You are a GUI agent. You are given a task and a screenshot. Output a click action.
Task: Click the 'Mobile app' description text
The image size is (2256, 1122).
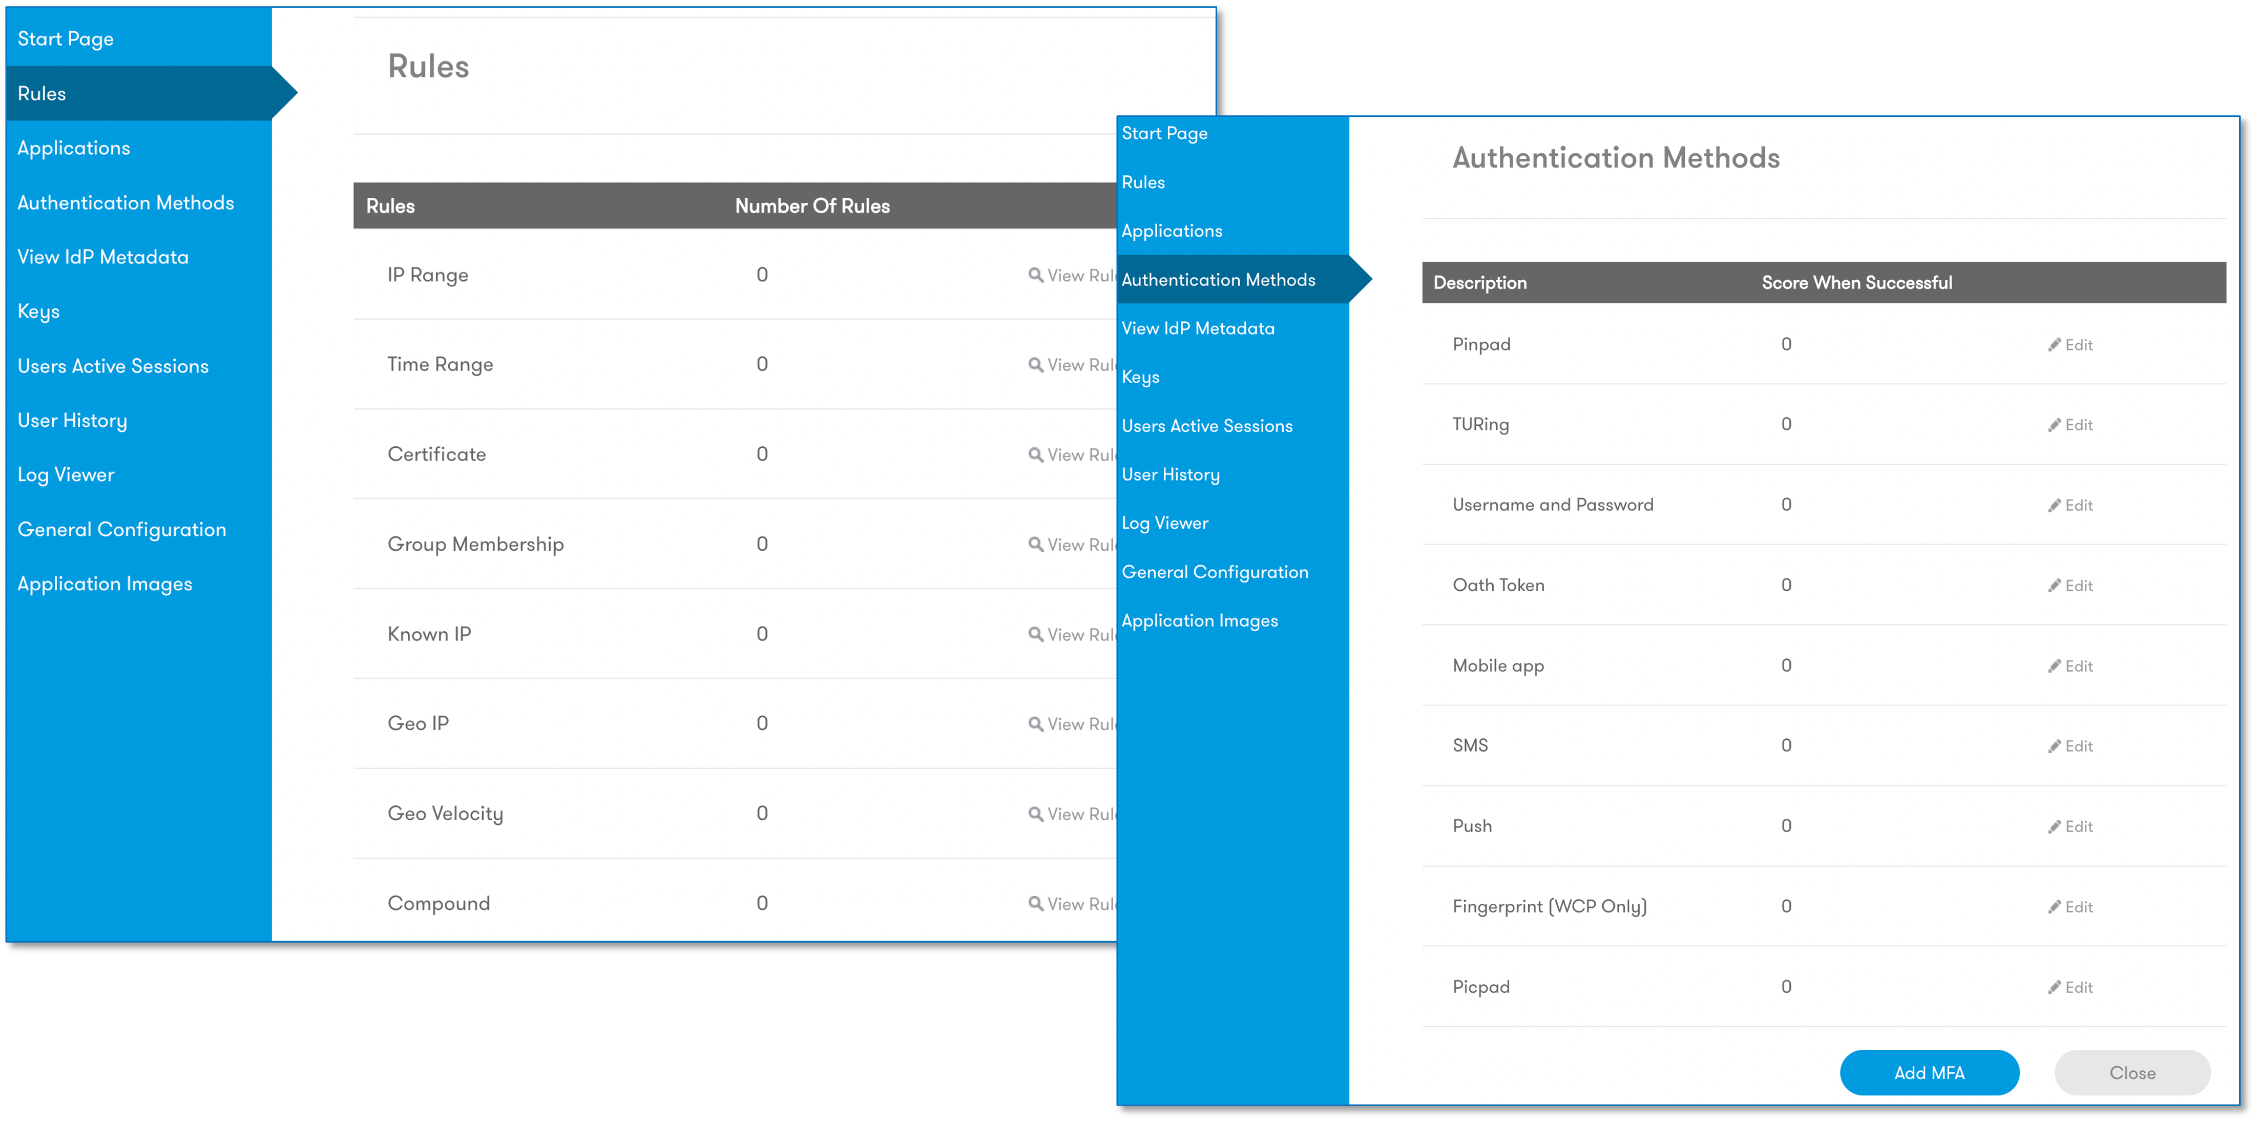click(1497, 666)
